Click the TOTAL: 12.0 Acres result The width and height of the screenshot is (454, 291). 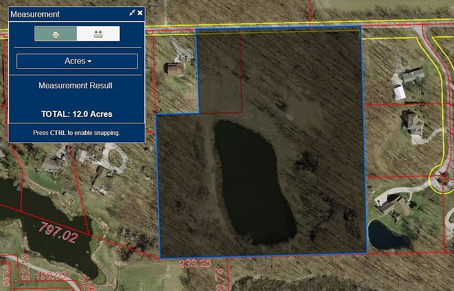tap(77, 114)
